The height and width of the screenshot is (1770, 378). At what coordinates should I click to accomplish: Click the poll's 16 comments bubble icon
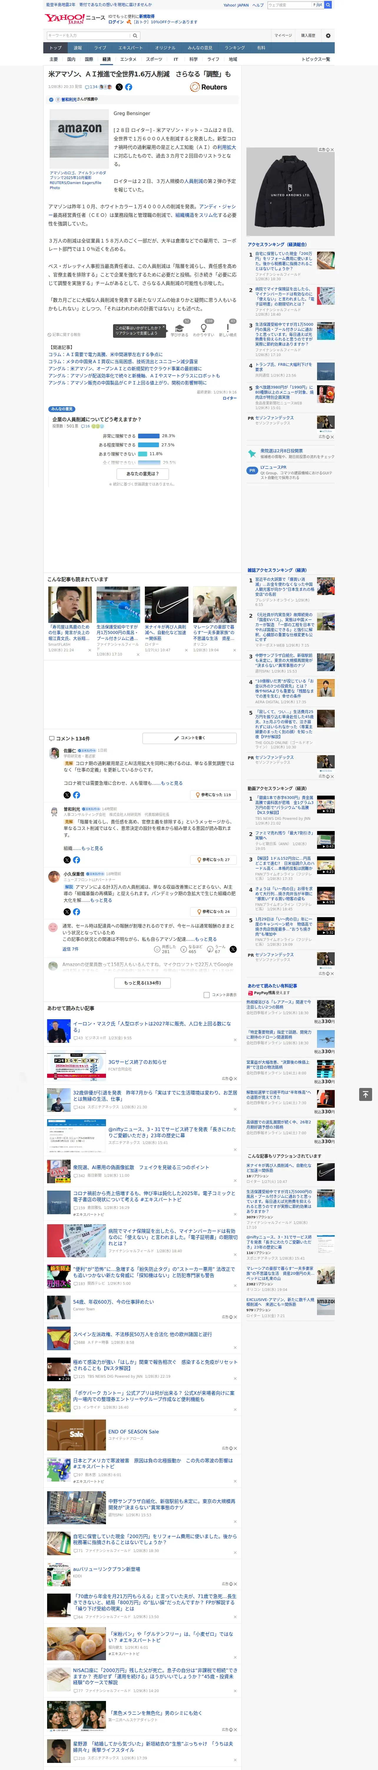tap(86, 426)
